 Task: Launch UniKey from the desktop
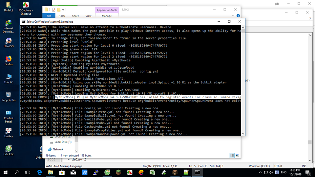(x=9, y=133)
